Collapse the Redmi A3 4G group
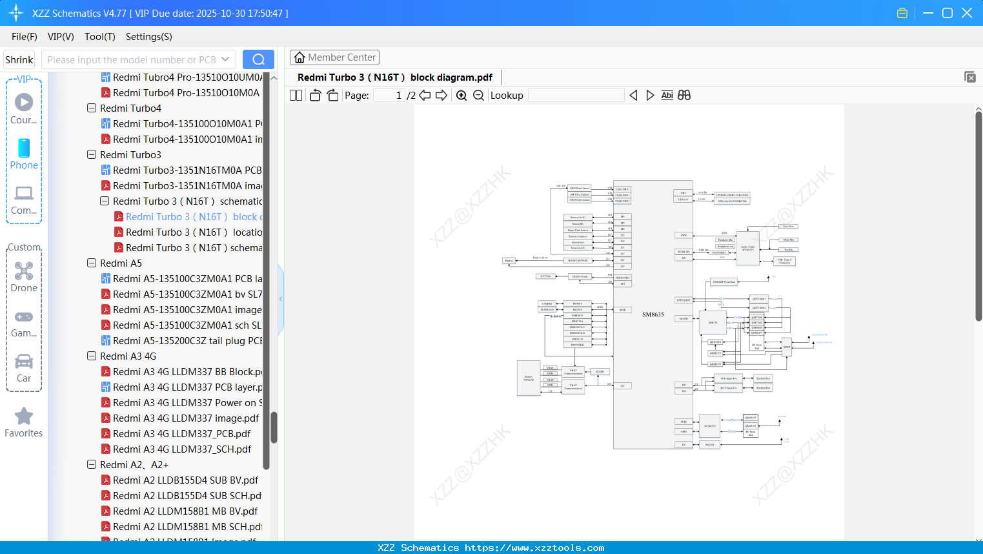Screen dimensions: 983x554 tap(92, 356)
